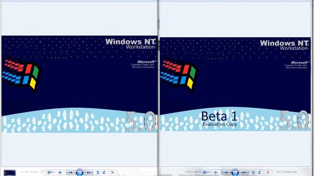Image resolution: width=314 pixels, height=176 pixels.
Task: Go to previous image in left viewer
Action: coord(70,173)
